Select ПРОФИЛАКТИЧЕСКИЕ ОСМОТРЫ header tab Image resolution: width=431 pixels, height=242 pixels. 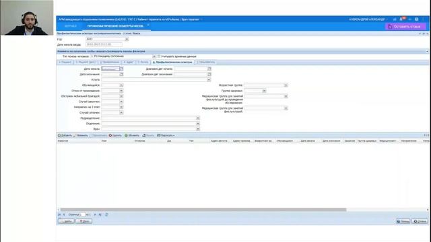pos(115,26)
